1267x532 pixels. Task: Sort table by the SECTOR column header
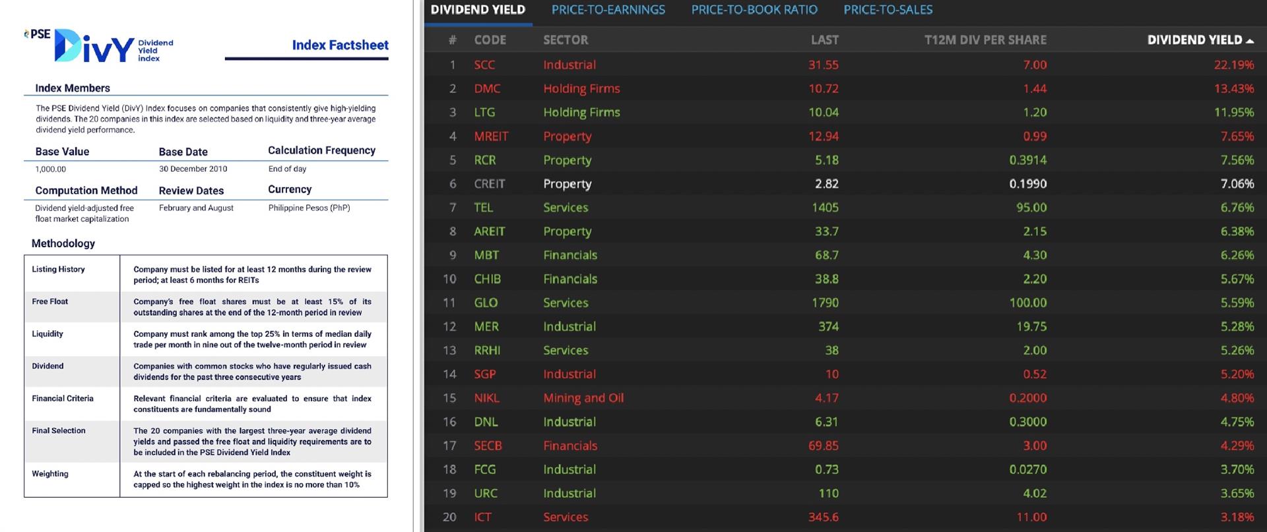tap(566, 40)
